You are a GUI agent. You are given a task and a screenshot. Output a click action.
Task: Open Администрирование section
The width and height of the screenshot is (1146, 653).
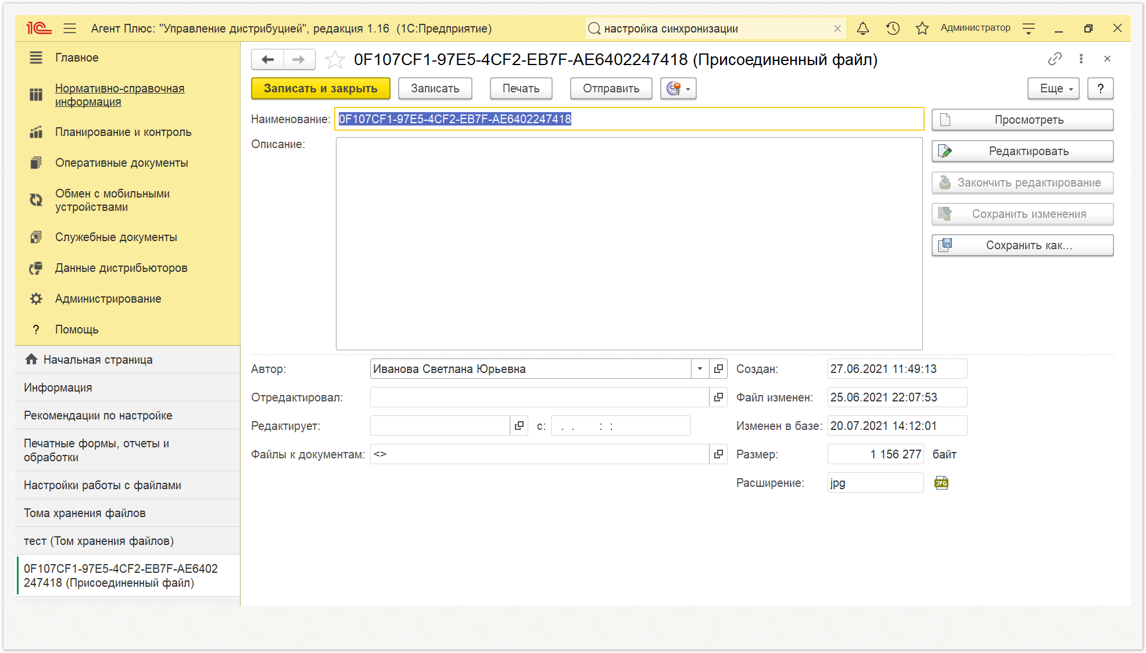pos(108,299)
